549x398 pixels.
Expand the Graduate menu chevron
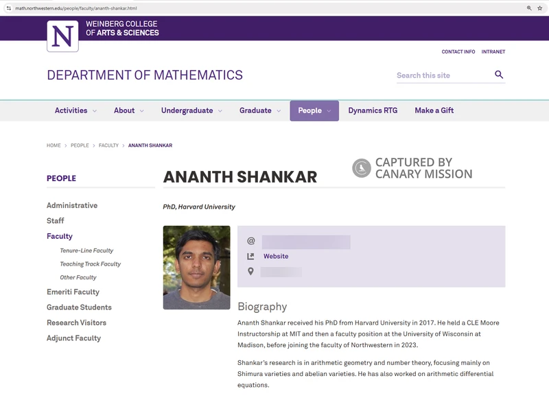coord(279,110)
